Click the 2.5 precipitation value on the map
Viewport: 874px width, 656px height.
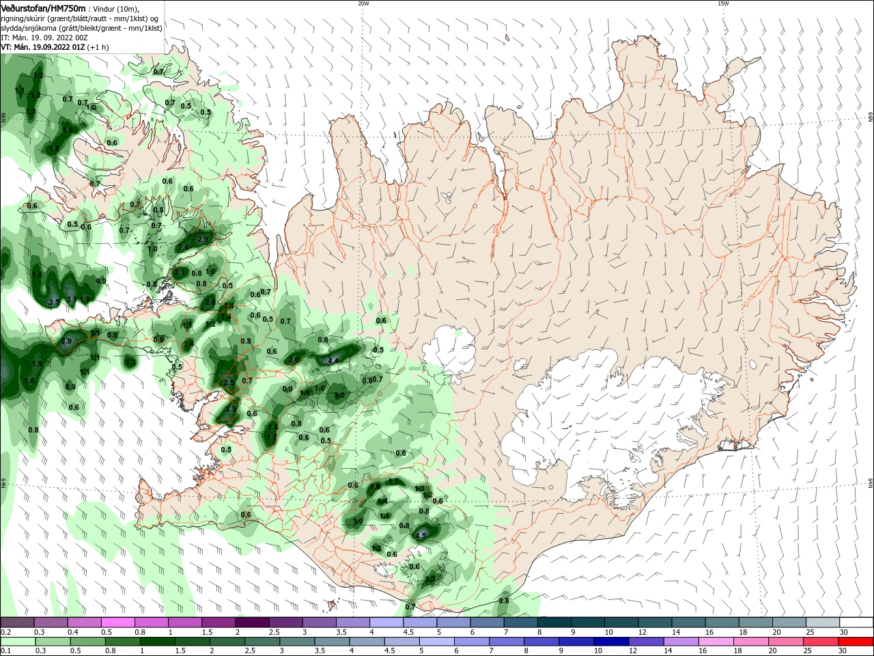click(x=229, y=383)
